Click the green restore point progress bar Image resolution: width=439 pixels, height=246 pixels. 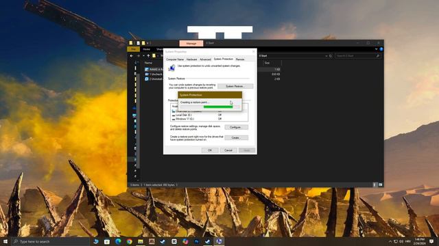coord(218,107)
